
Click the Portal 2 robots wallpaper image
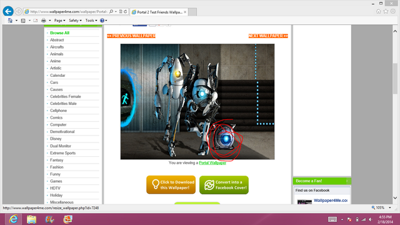[197, 101]
